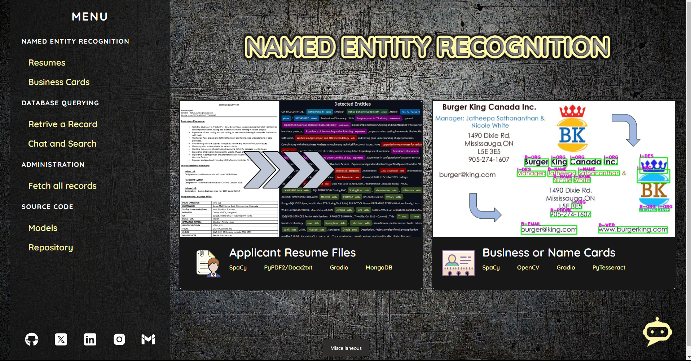Click SpaCy tag under Applicant Resume Files
This screenshot has height=361, width=691.
pos(238,267)
